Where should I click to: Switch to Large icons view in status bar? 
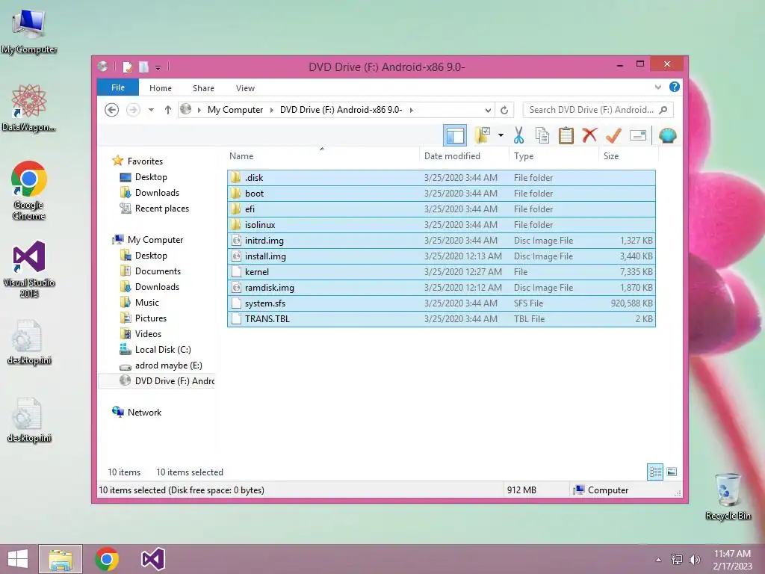(x=672, y=472)
